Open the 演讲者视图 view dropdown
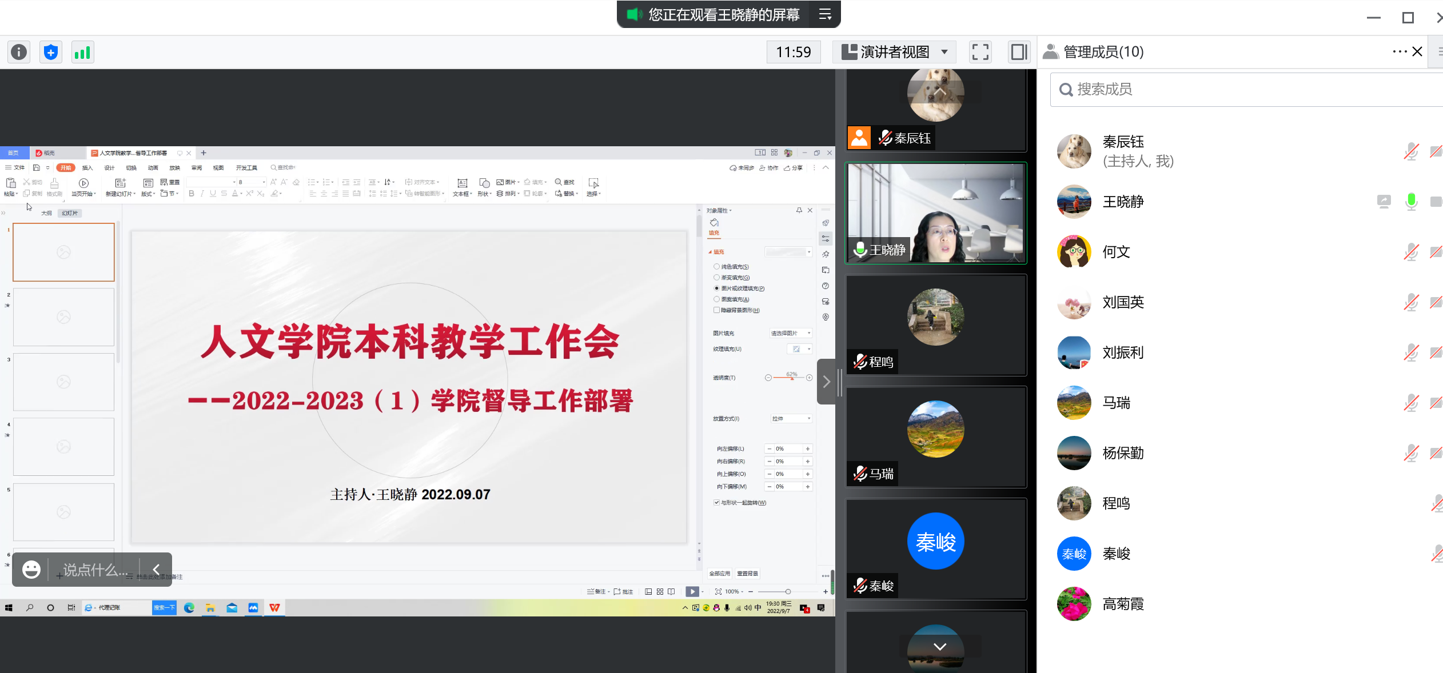The height and width of the screenshot is (673, 1443). point(896,53)
